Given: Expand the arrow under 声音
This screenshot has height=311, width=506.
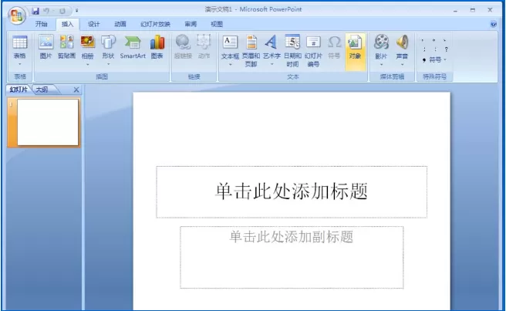Looking at the screenshot, I should click(x=402, y=64).
